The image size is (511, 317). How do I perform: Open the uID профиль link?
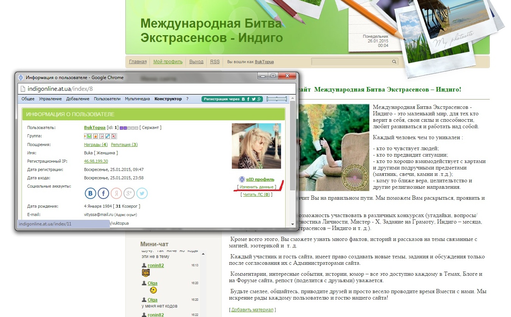[260, 179]
